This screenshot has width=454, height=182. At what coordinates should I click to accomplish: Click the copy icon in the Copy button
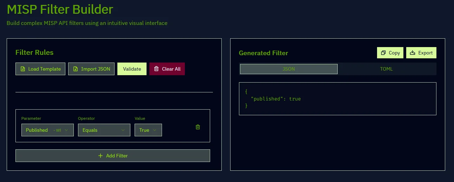[x=384, y=53]
